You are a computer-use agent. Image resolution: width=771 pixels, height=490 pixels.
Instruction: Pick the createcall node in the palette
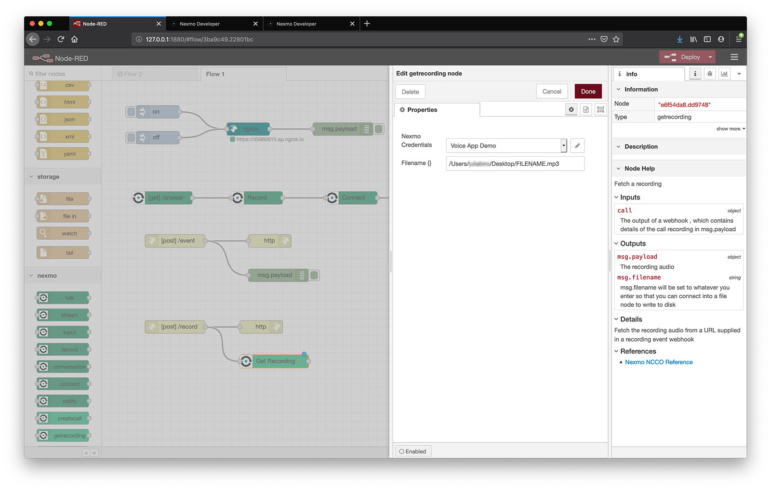[x=63, y=418]
